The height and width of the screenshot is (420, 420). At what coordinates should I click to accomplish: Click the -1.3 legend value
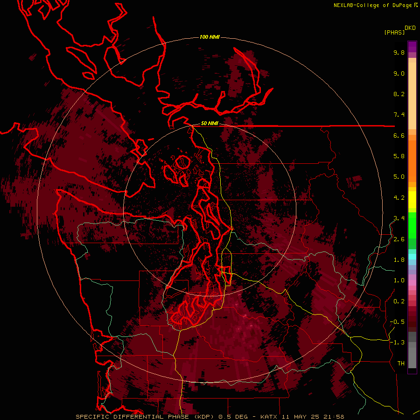point(397,343)
